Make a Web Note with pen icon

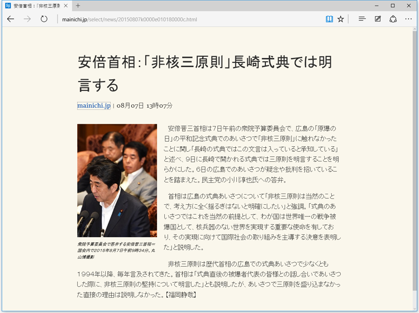(x=378, y=19)
